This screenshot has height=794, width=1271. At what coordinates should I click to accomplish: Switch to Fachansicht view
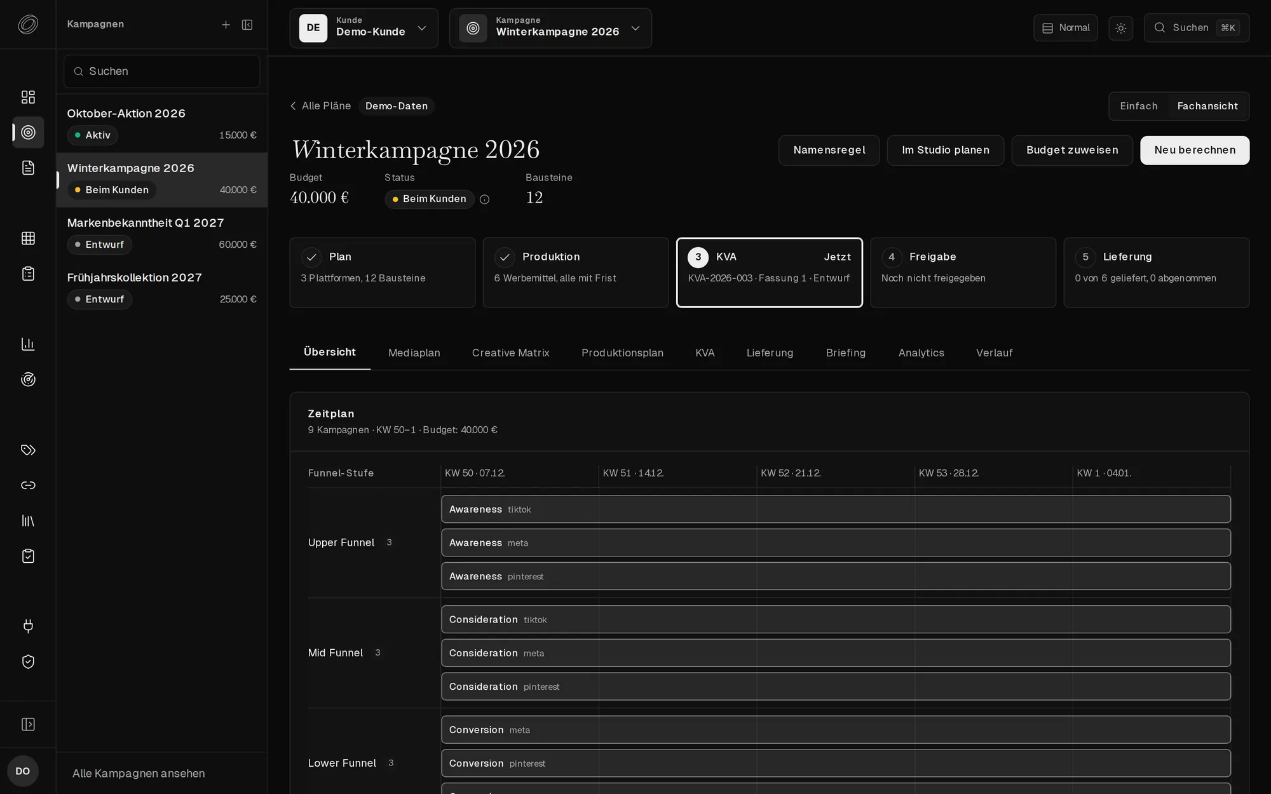[1207, 106]
